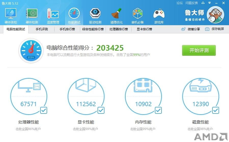Open 硬件检测 hardware detection section
This screenshot has height=142, width=229.
point(32,16)
